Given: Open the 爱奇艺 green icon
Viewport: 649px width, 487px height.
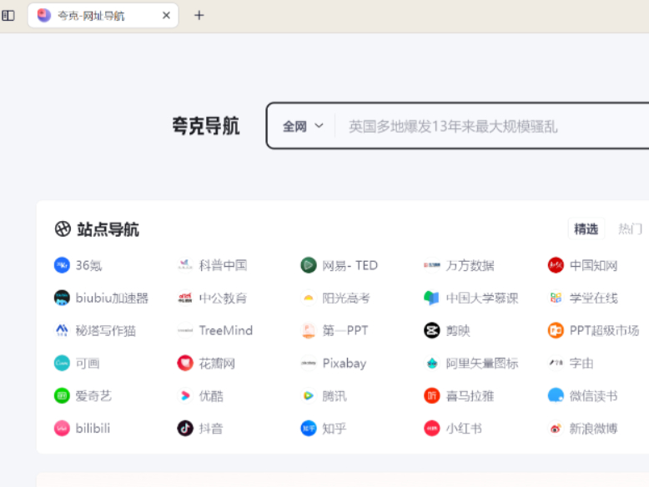Looking at the screenshot, I should click(x=62, y=395).
